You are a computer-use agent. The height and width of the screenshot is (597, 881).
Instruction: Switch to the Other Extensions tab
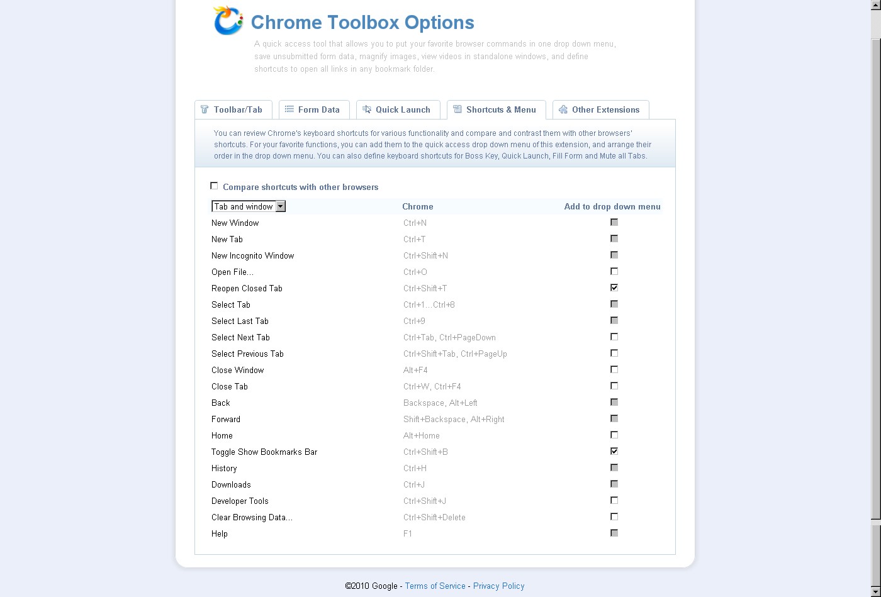[x=600, y=109]
